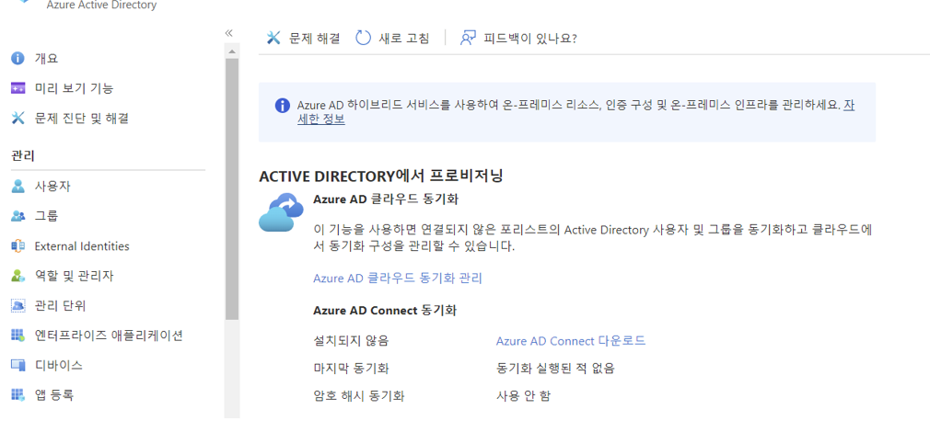Click the 그룹 groups icon
930x421 pixels.
click(18, 216)
